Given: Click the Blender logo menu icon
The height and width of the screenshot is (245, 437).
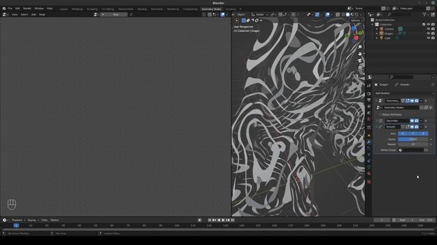Looking at the screenshot, I should pyautogui.click(x=4, y=9).
